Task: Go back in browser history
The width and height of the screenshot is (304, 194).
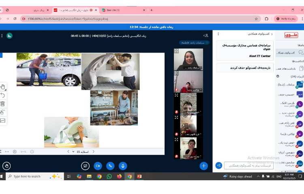Action: pyautogui.click(x=1, y=19)
